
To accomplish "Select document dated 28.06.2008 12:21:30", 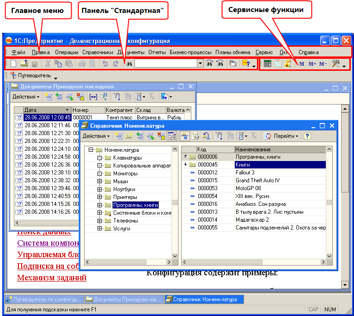I will tap(48, 133).
